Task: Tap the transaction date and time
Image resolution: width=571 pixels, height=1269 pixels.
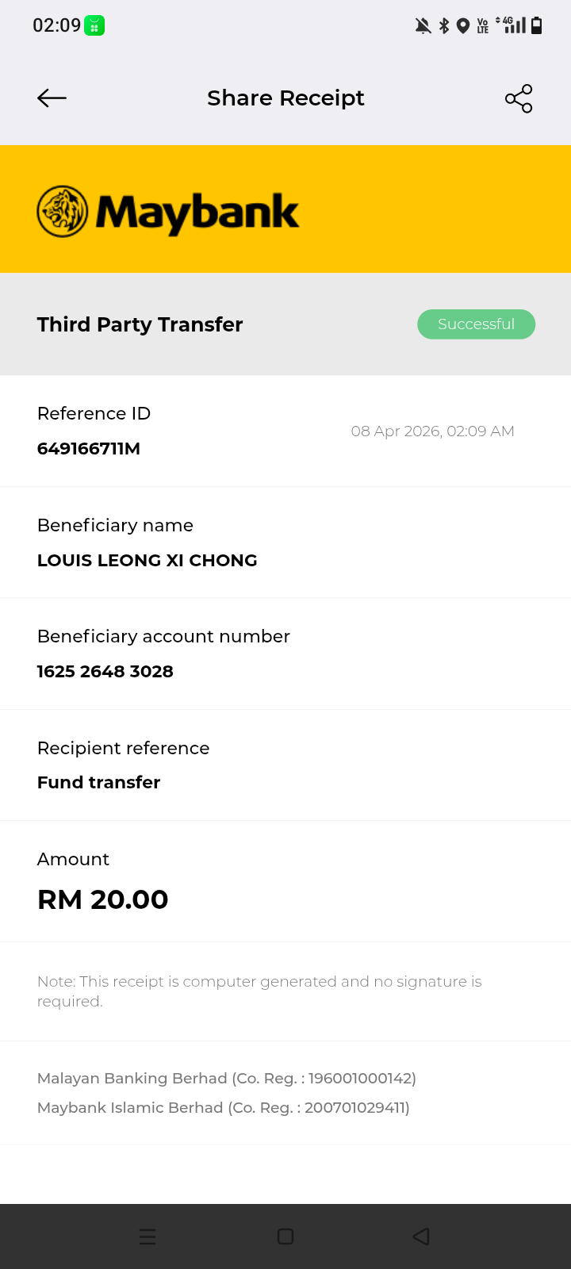Action: (432, 431)
